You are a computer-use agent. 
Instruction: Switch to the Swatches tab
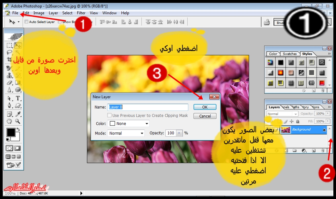pos(290,54)
